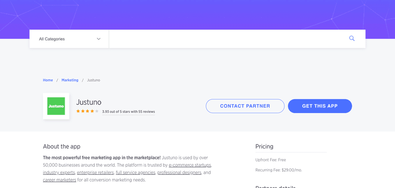
Task: Follow the career marketers link
Action: pyautogui.click(x=59, y=180)
